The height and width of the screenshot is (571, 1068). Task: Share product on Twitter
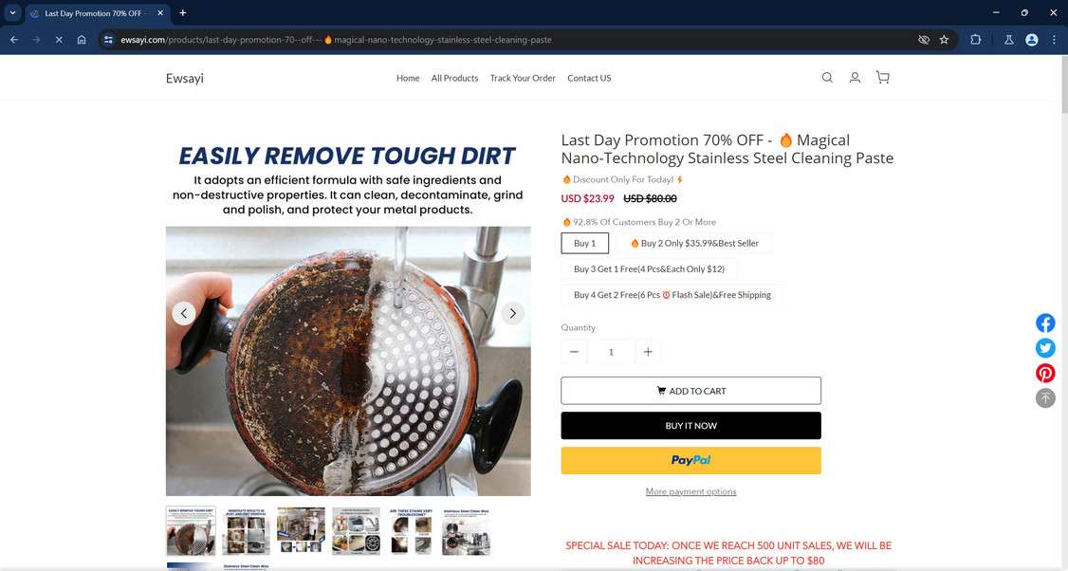(x=1045, y=348)
